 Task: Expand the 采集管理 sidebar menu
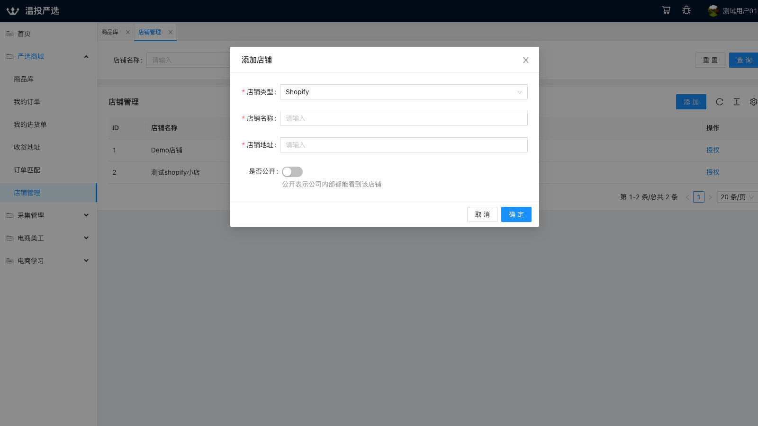(x=48, y=215)
